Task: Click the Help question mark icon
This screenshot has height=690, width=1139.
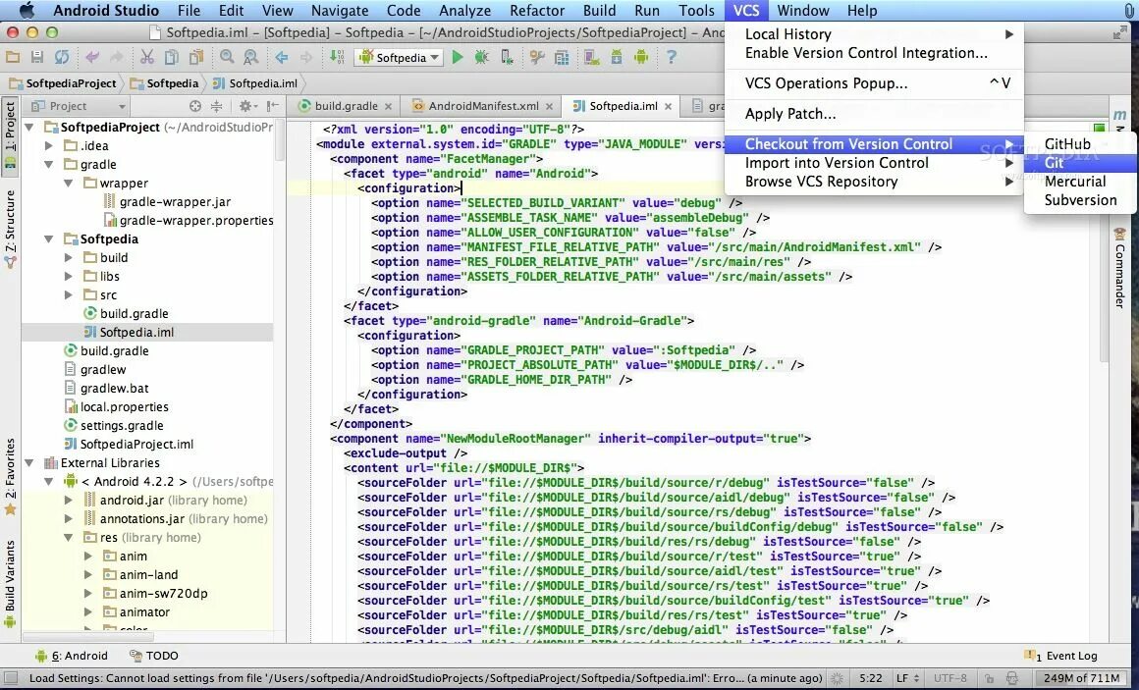Action: [x=672, y=57]
